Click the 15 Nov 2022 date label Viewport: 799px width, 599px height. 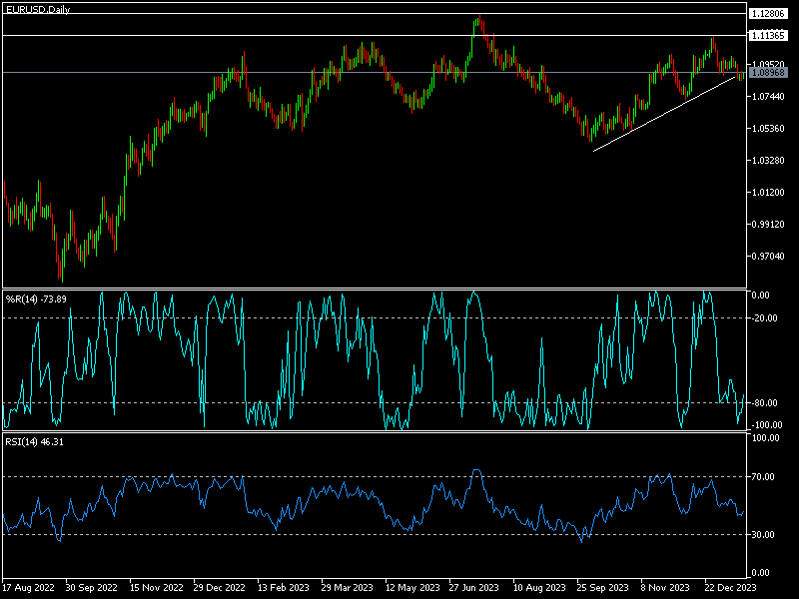tap(156, 587)
